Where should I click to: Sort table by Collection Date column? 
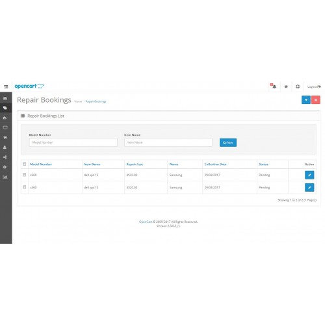[x=215, y=164]
